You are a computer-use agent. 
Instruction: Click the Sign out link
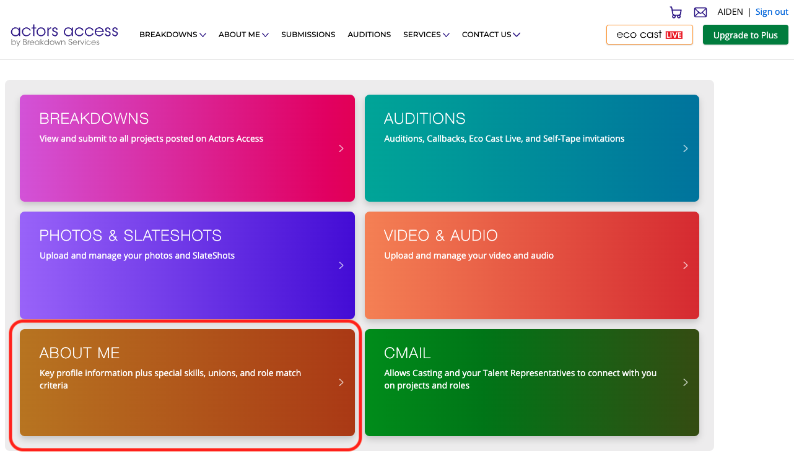(772, 12)
